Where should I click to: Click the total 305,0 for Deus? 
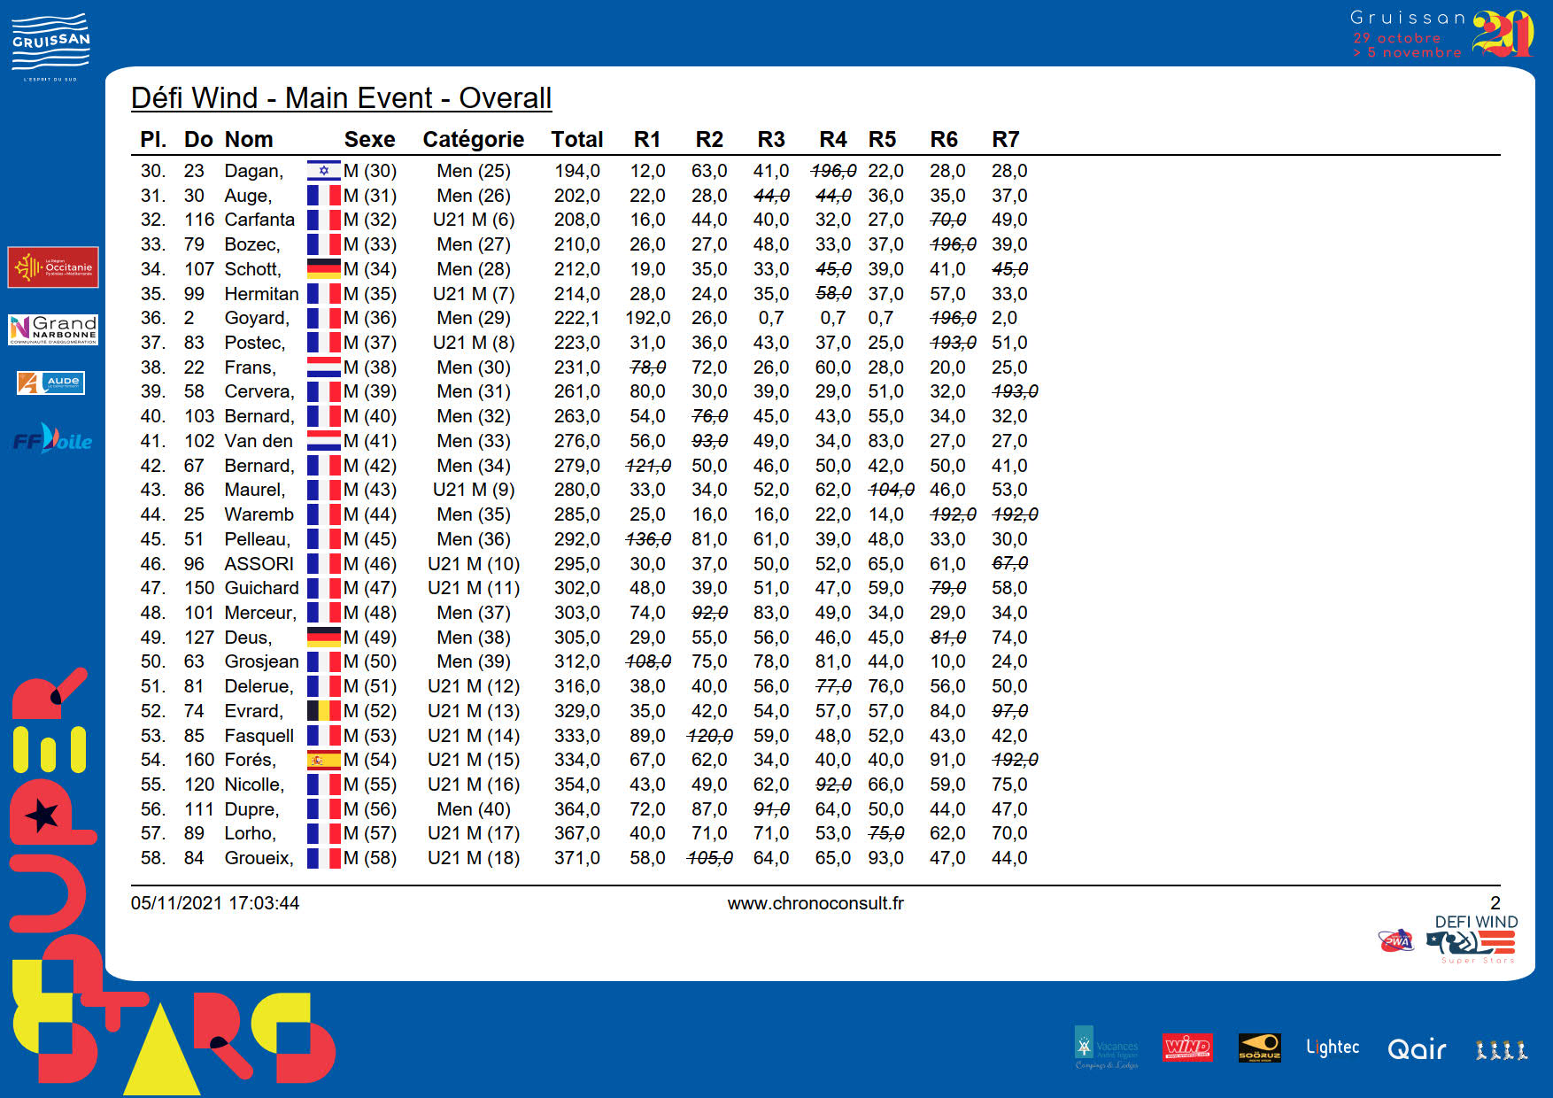577,638
